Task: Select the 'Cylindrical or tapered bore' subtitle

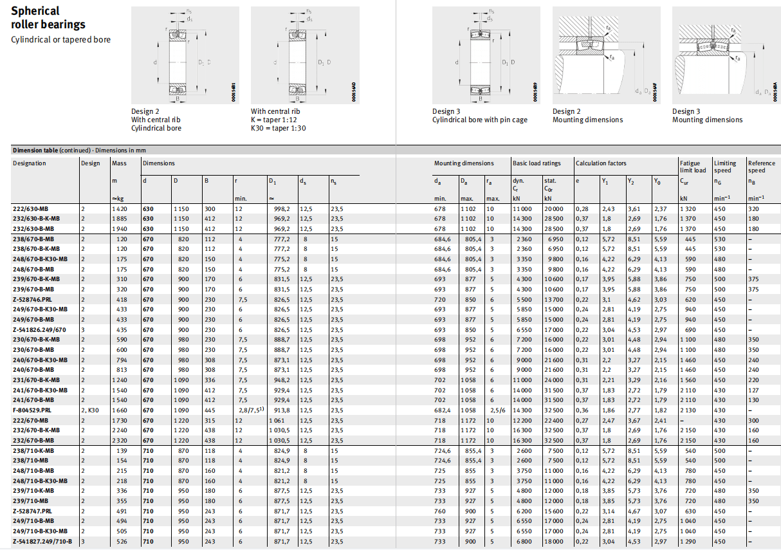Action: point(61,40)
